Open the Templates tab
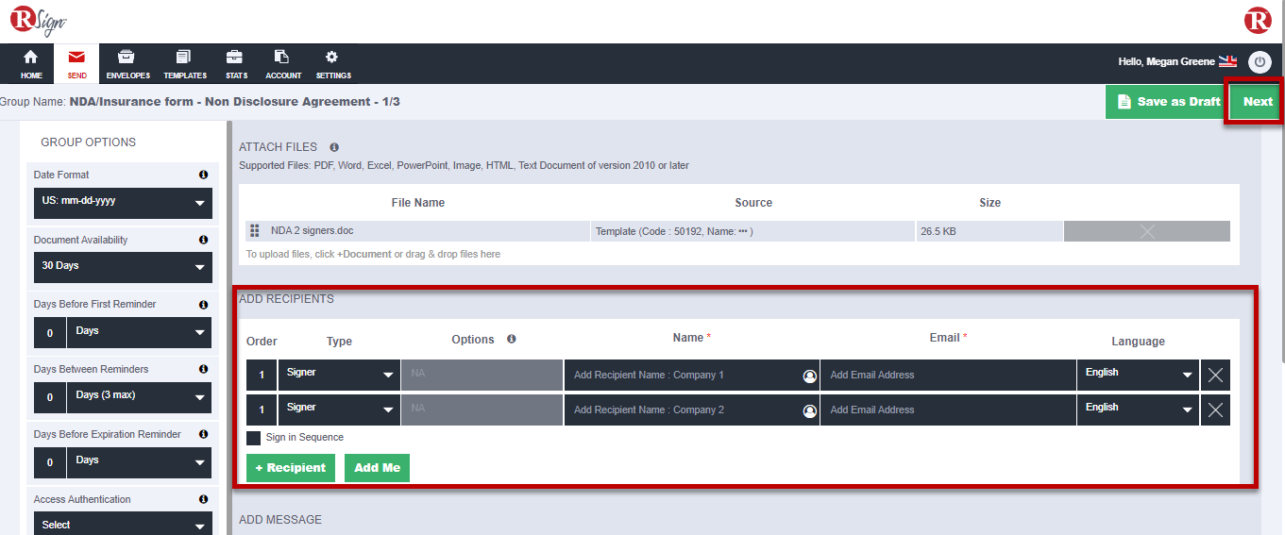The width and height of the screenshot is (1285, 535). tap(185, 64)
